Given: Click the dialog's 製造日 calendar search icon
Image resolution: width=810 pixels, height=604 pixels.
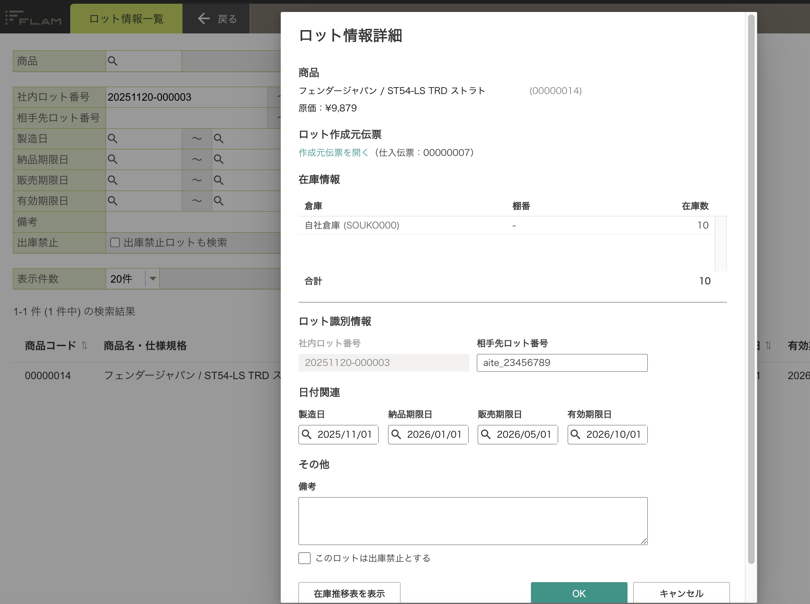Looking at the screenshot, I should 306,434.
